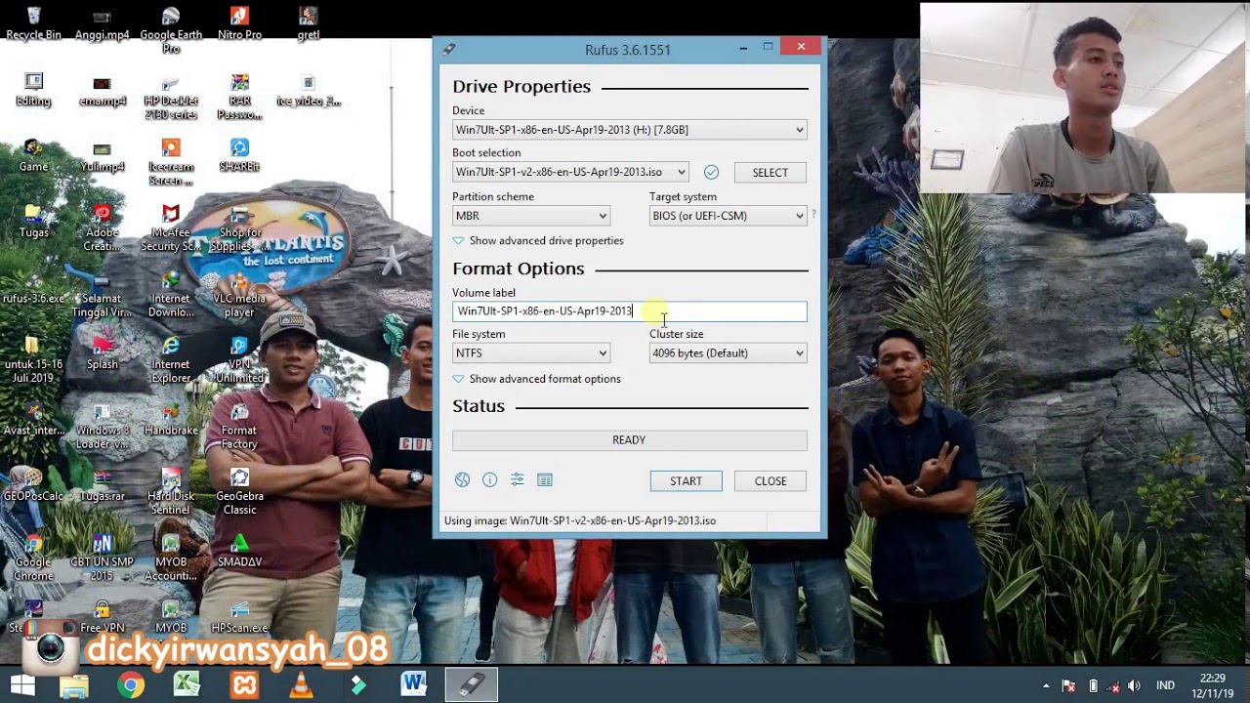Open Word from the taskbar
1250x703 pixels.
click(414, 685)
